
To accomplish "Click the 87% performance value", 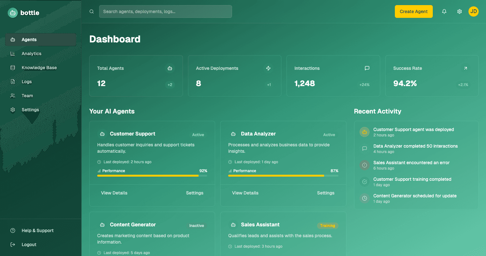I will click(x=334, y=171).
